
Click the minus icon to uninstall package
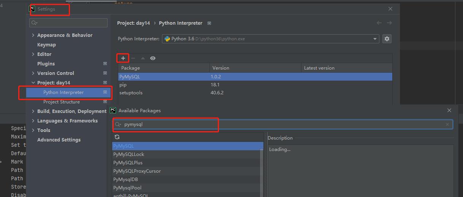click(133, 58)
